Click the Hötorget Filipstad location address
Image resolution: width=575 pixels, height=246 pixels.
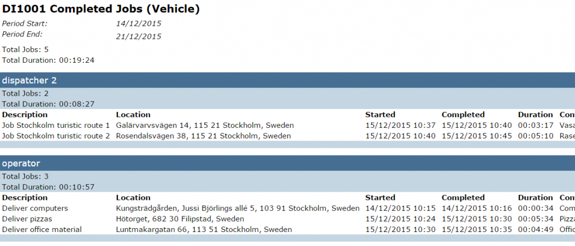(180, 219)
